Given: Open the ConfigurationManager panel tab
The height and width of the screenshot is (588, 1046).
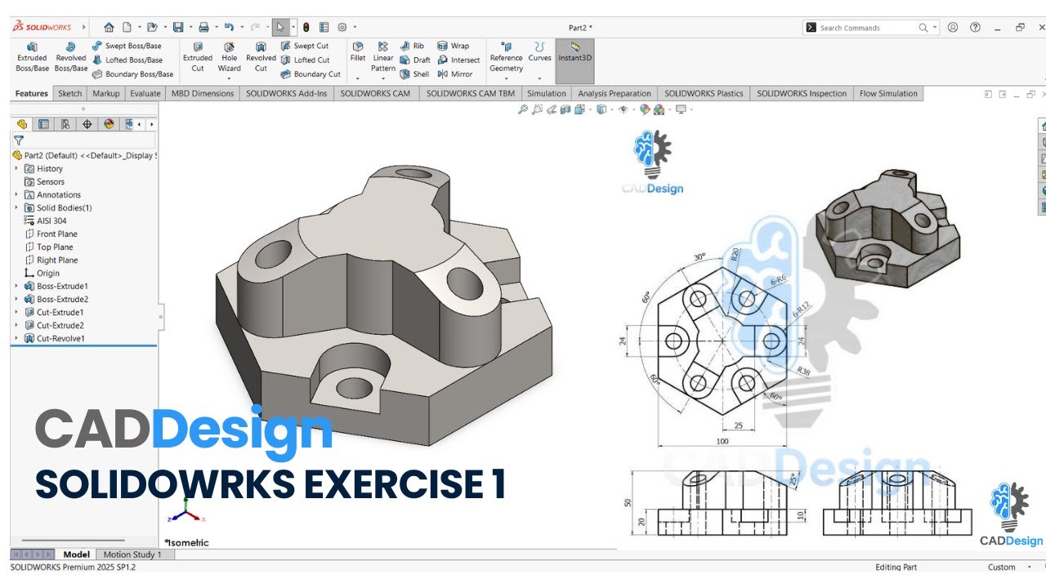Looking at the screenshot, I should click(65, 124).
